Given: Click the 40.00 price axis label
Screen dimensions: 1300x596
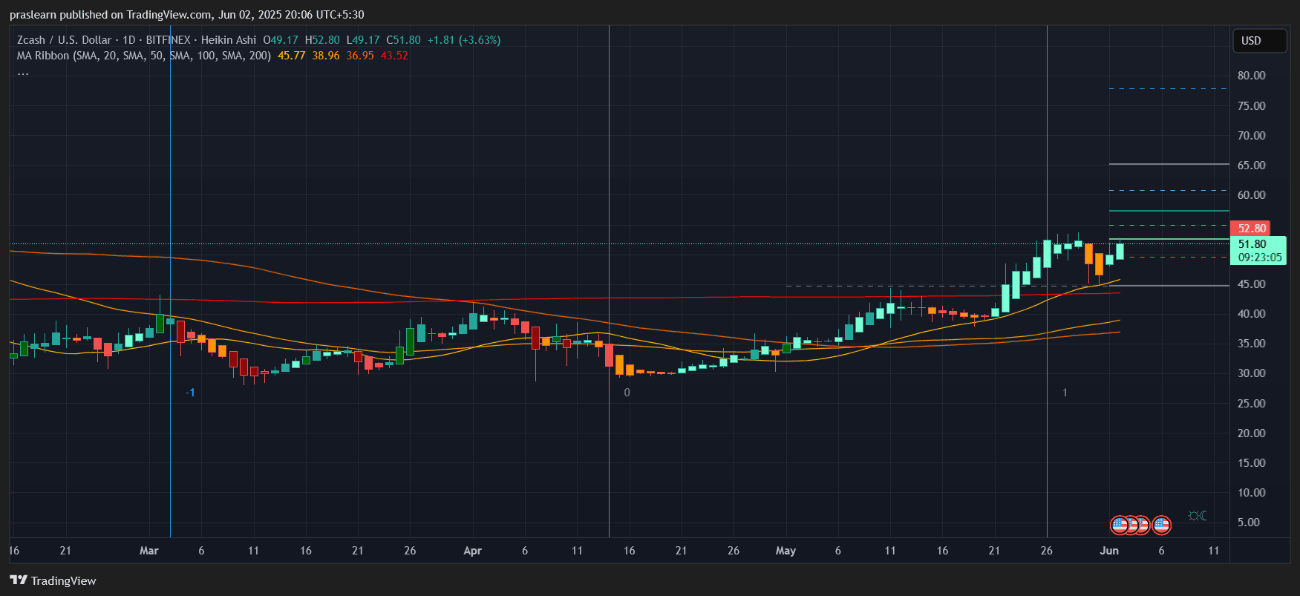Looking at the screenshot, I should 1252,314.
